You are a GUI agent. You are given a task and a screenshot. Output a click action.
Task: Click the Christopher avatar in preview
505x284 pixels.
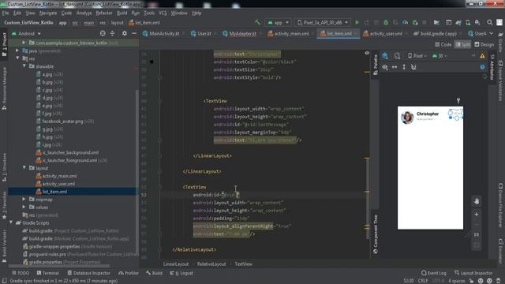[407, 118]
